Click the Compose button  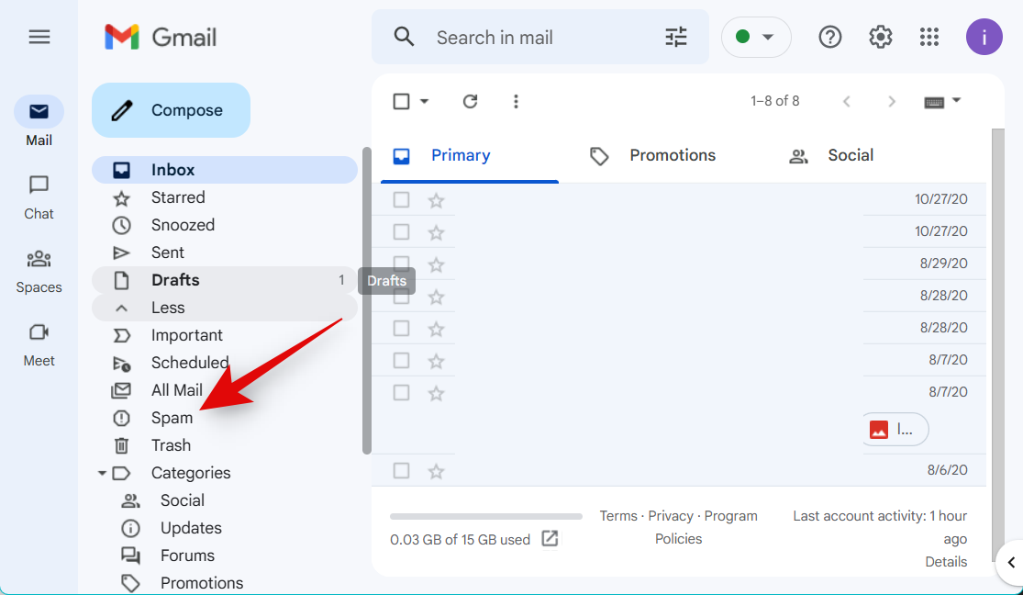[x=171, y=109]
